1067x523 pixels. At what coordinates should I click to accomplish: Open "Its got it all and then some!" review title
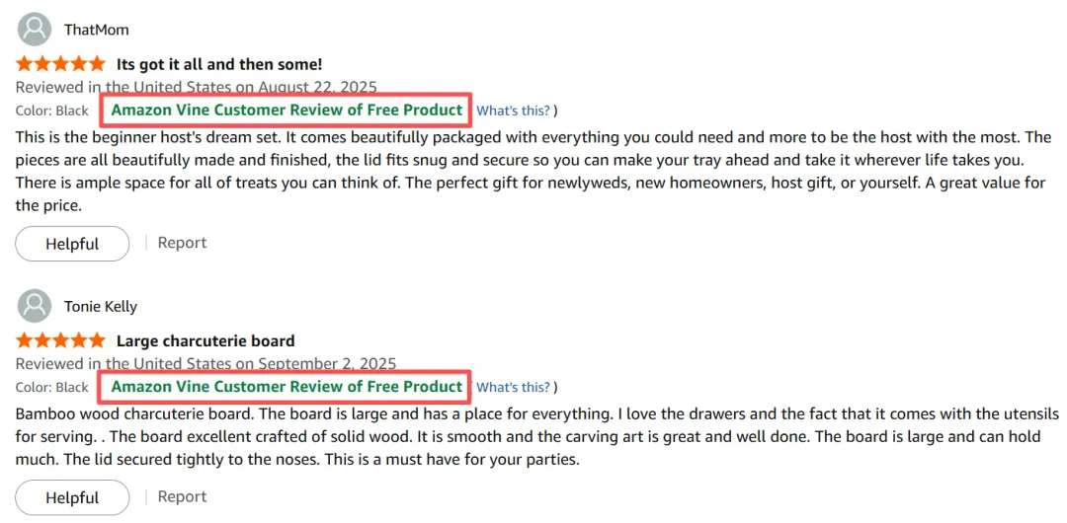click(219, 65)
